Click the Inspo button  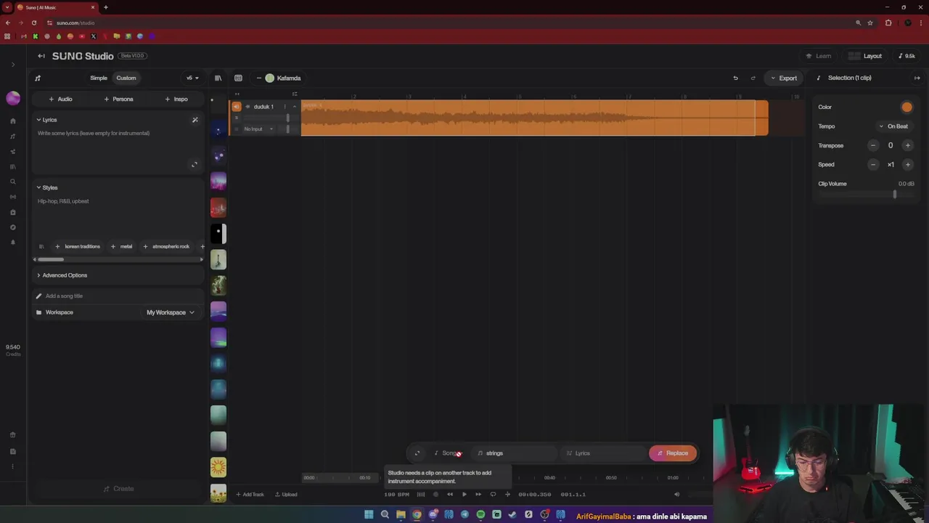(x=176, y=99)
